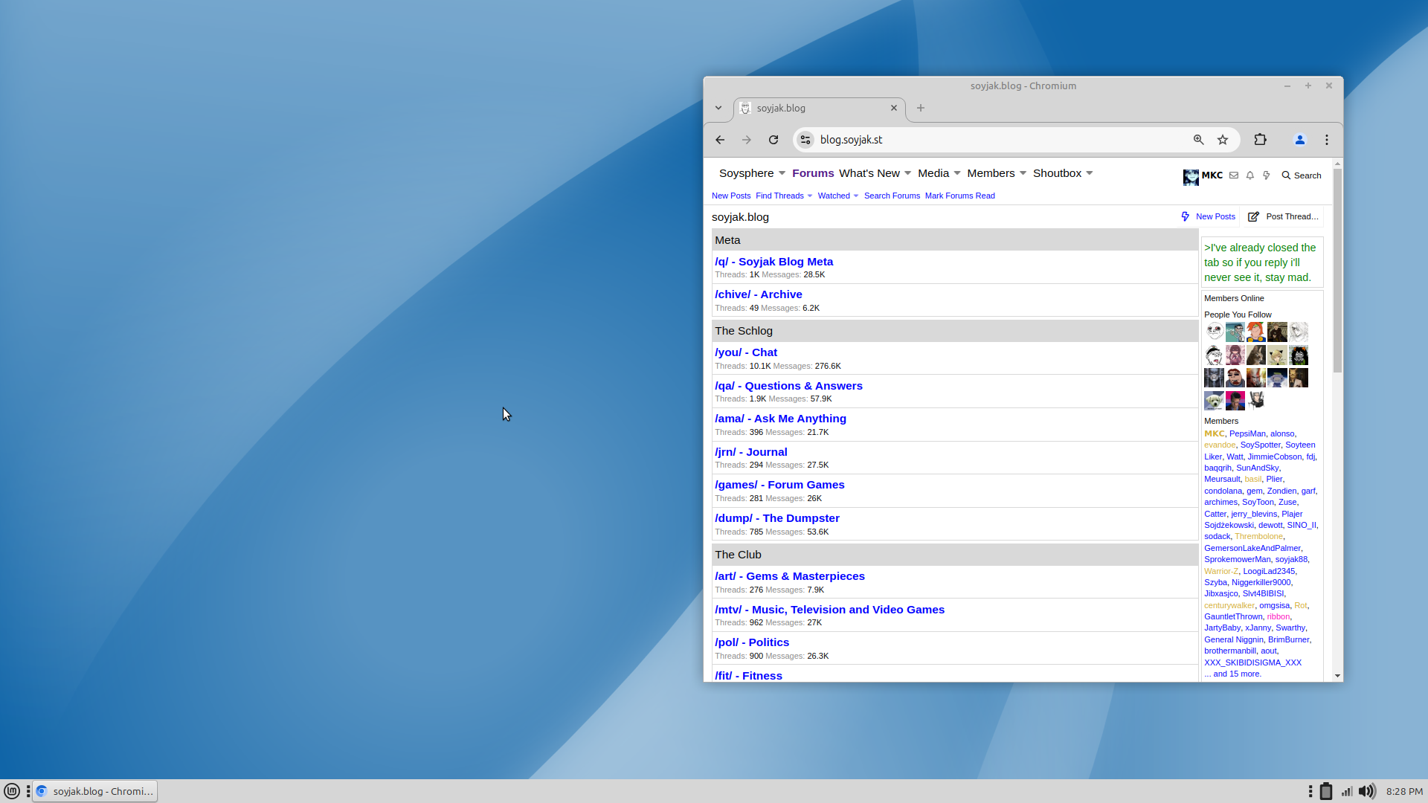1428x803 pixels.
Task: Click the zoom magnifier icon in address bar
Action: tap(1199, 140)
